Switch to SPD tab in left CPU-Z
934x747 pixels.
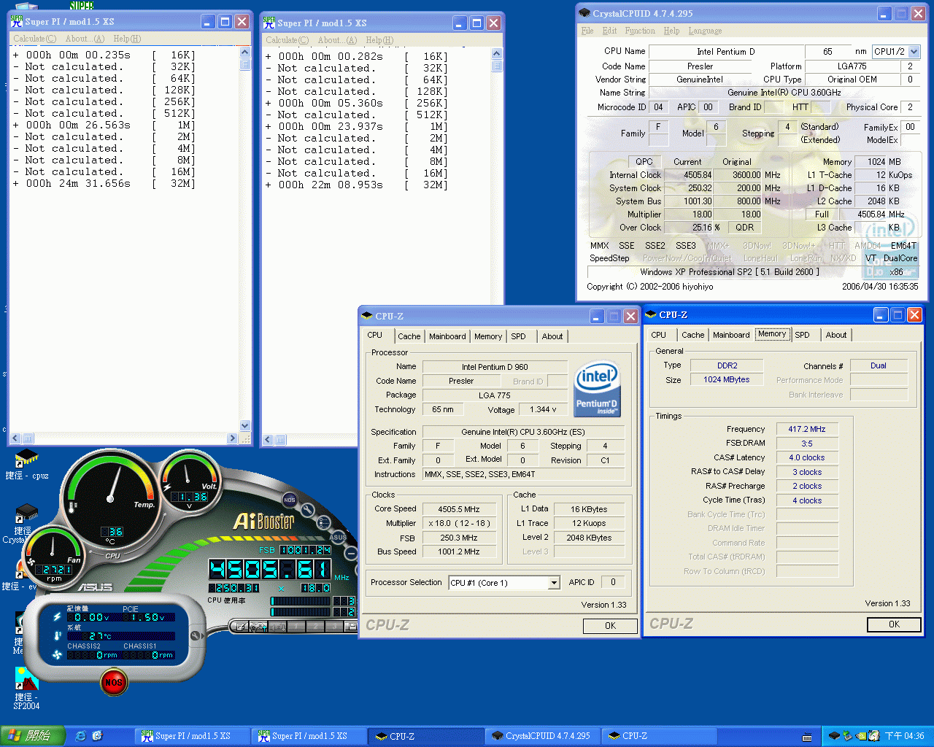518,336
